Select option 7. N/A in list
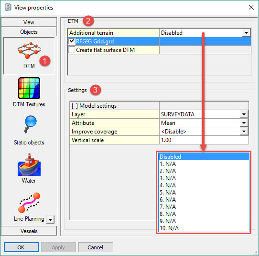 click(204, 207)
